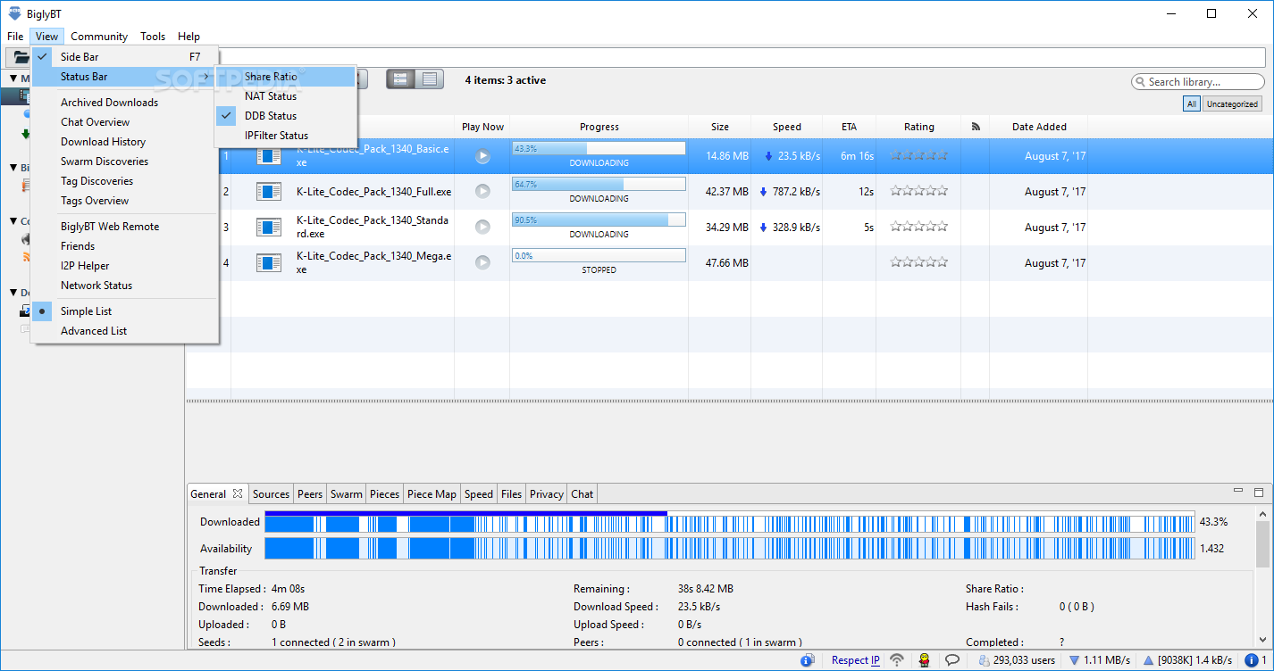Open Download History from the View menu
The image size is (1274, 671).
tap(124, 142)
